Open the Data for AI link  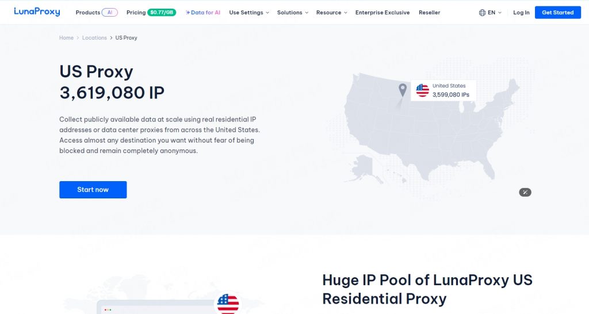[205, 13]
